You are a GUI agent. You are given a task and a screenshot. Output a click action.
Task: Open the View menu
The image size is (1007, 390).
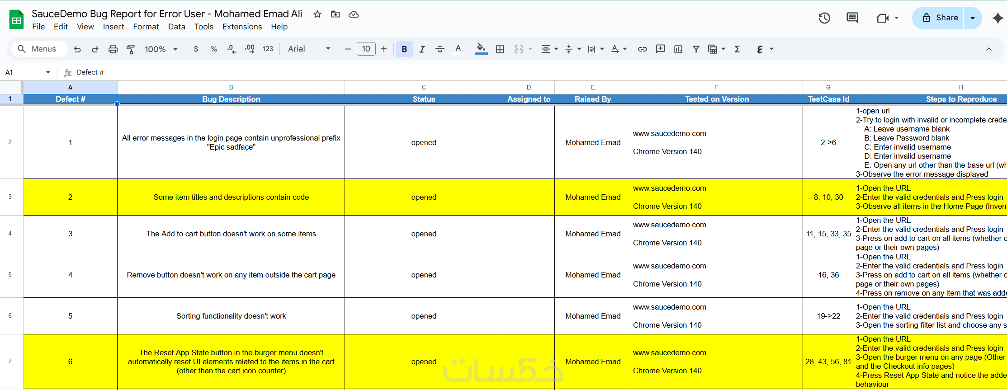coord(85,27)
